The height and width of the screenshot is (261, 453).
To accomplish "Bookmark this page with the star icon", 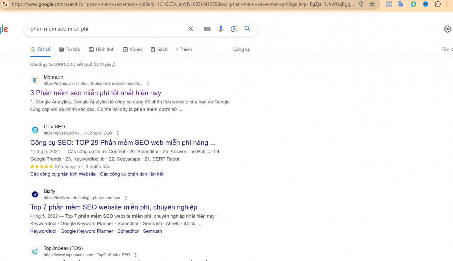I will [372, 4].
